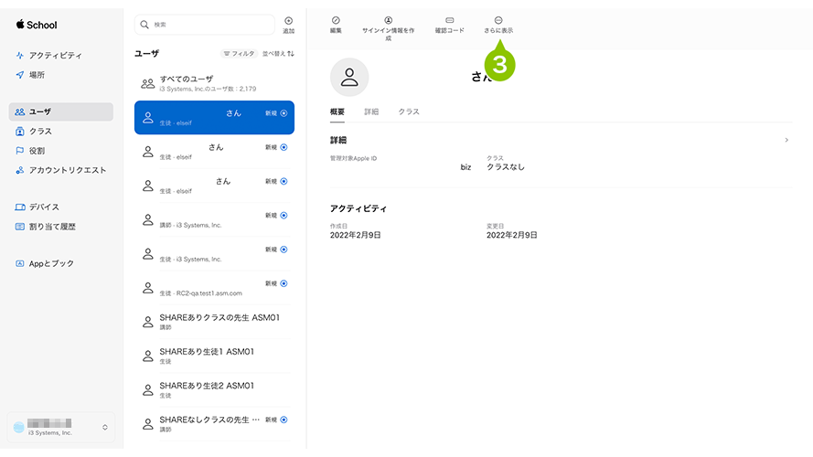Click into the 検索 search field

(x=205, y=25)
